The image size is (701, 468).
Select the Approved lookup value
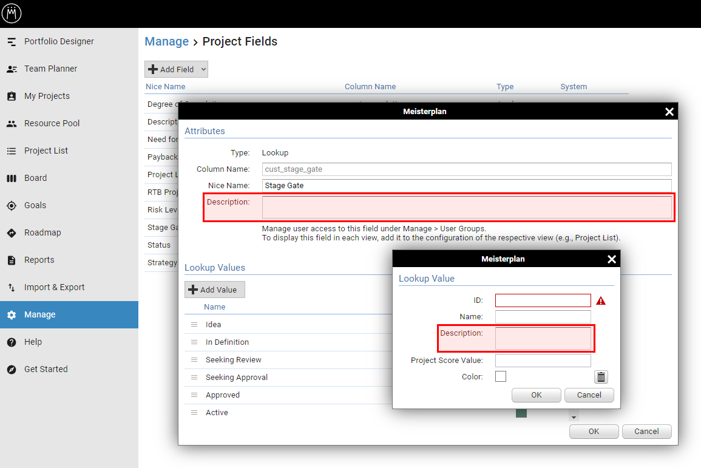tap(223, 395)
